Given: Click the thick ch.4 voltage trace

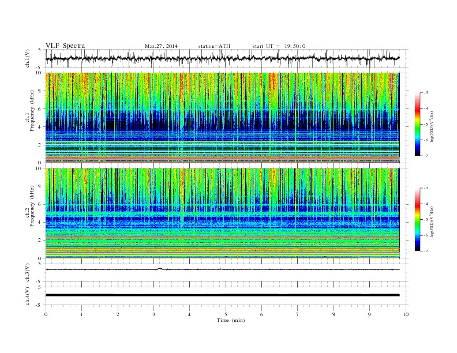Looking at the screenshot, I should [222, 295].
